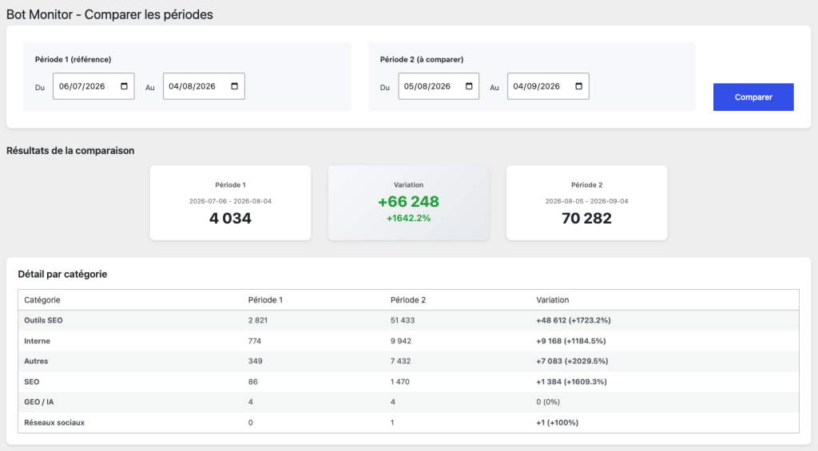Click the +1 384 (+1609.3%) variation cell
The image size is (818, 451).
[571, 382]
